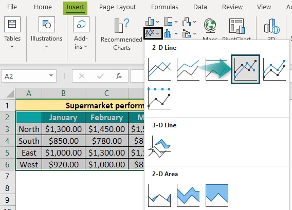Click the Maps globe icon

click(210, 26)
